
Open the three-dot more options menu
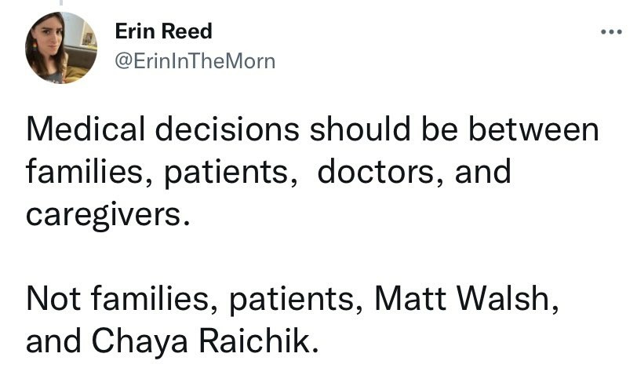[610, 33]
